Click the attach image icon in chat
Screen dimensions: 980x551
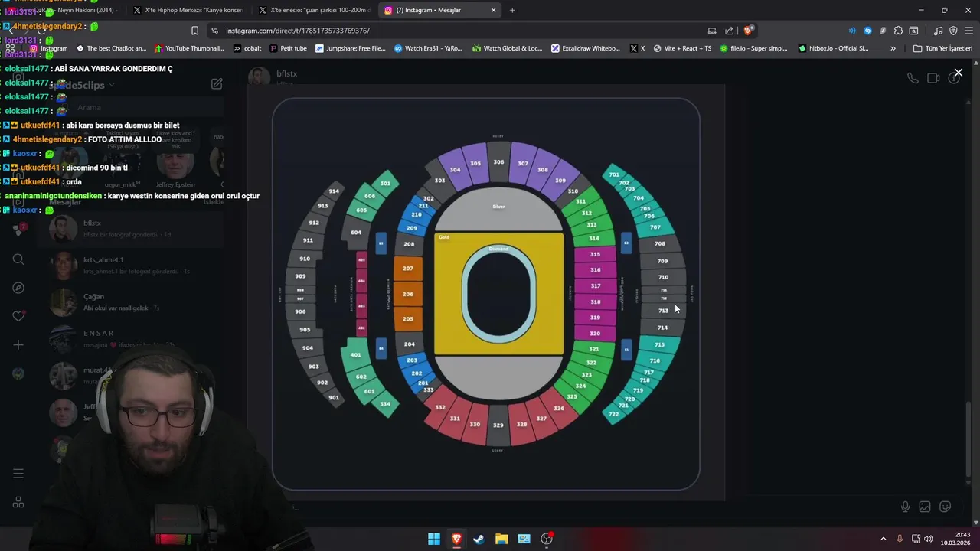point(925,507)
